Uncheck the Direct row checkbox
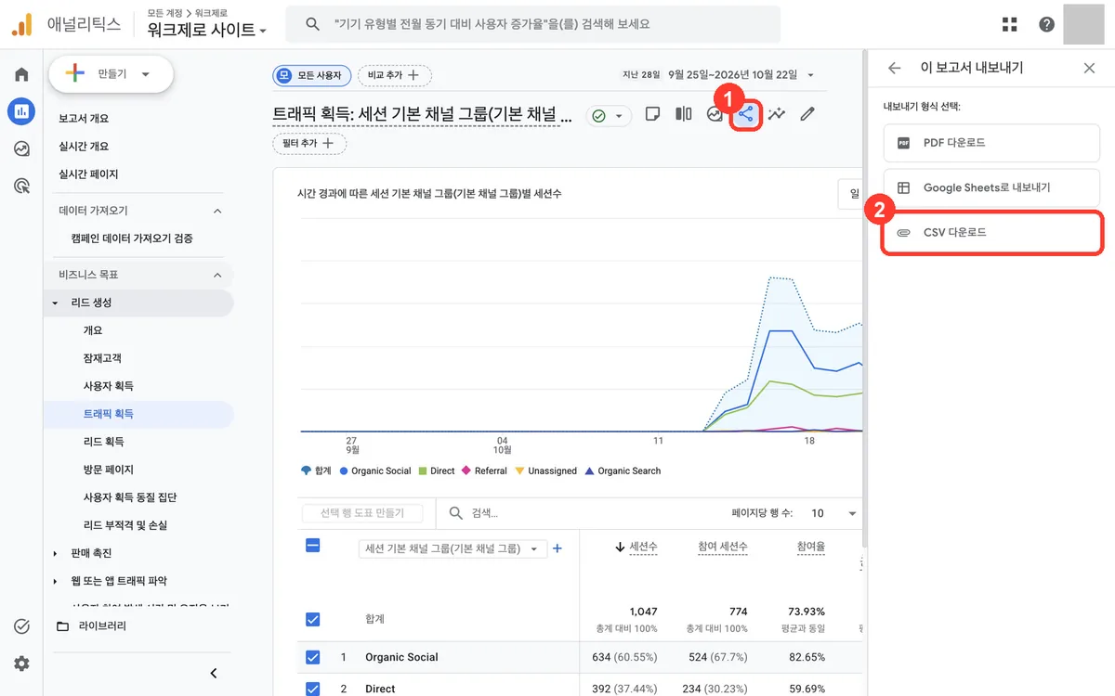 pos(313,689)
